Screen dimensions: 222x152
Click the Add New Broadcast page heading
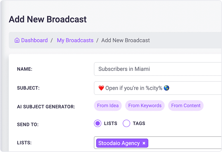point(48,19)
